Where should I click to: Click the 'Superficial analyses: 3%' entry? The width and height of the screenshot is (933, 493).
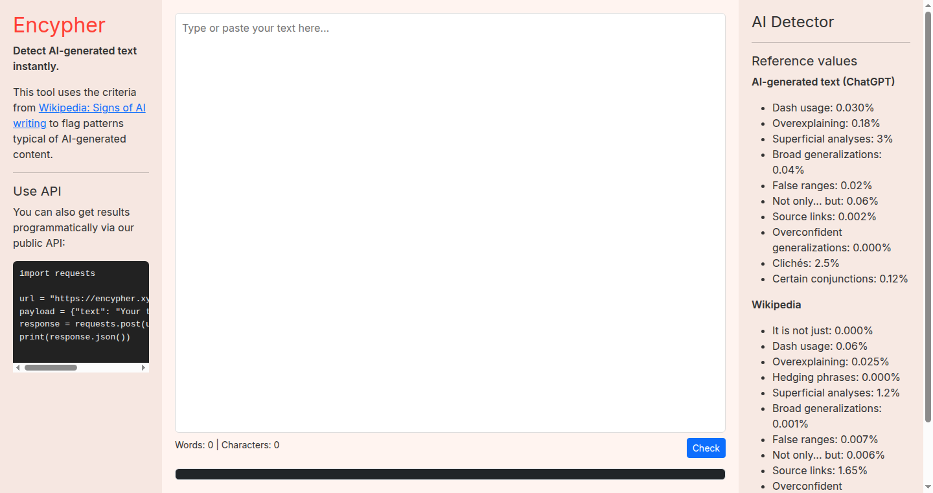(833, 139)
